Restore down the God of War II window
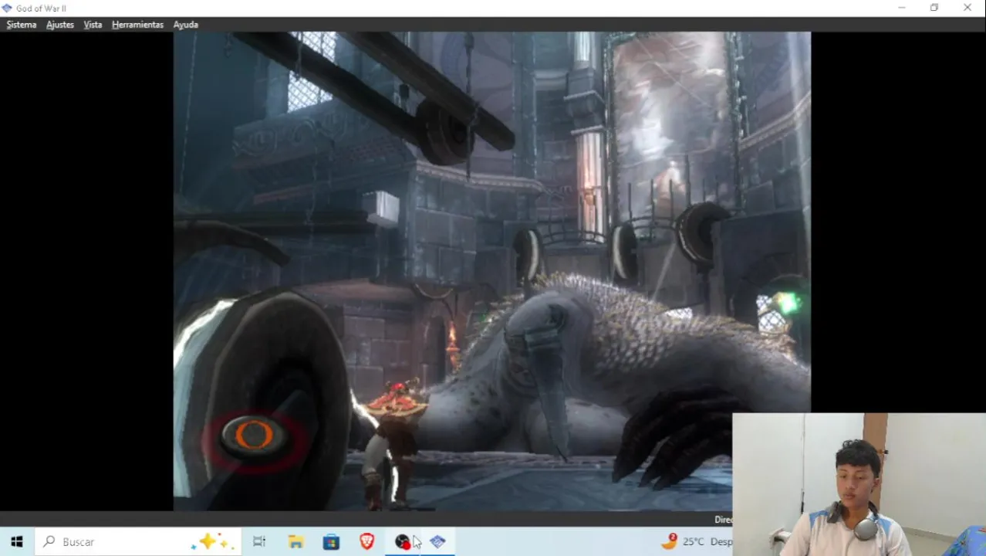The image size is (986, 556). (934, 8)
